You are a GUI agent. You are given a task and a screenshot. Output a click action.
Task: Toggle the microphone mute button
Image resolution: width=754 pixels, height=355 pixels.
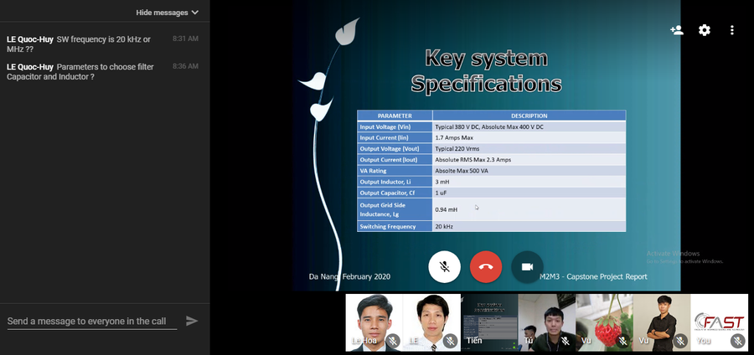click(444, 266)
